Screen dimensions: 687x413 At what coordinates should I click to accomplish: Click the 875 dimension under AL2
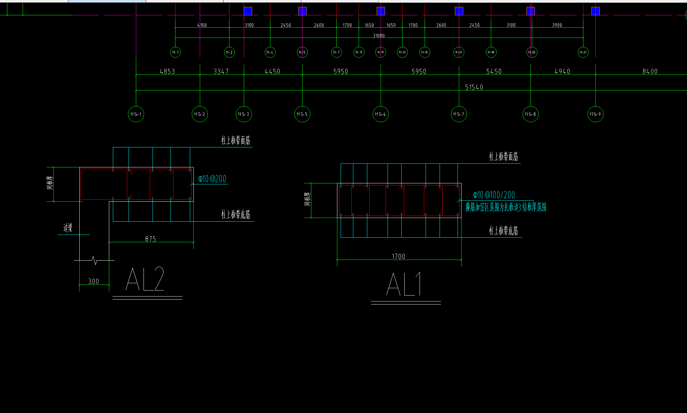click(151, 239)
